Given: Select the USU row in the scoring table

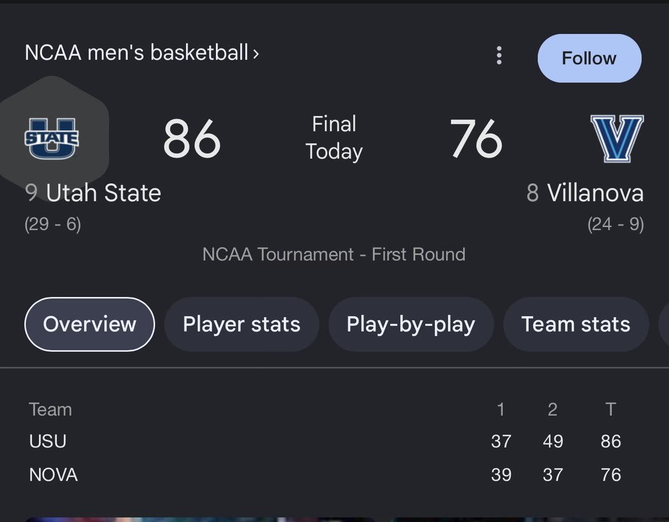Looking at the screenshot, I should (48, 441).
